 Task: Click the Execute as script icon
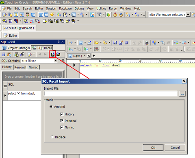86,49
